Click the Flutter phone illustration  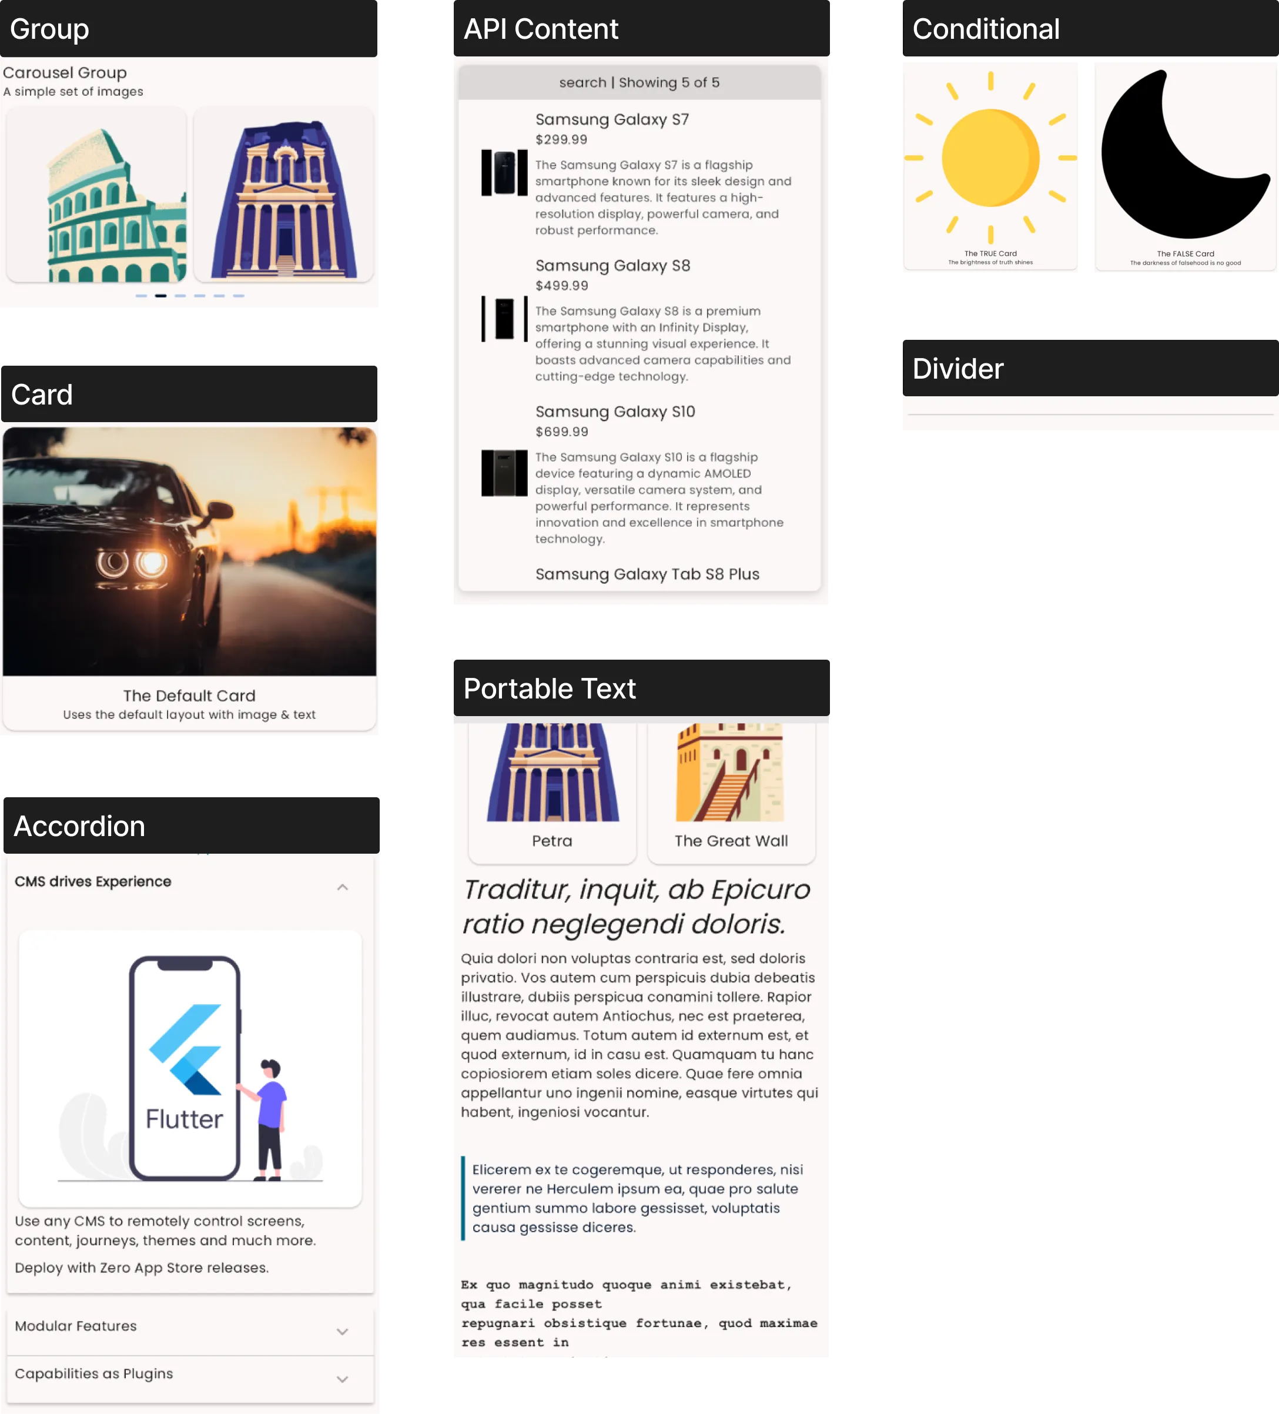pyautogui.click(x=190, y=1068)
